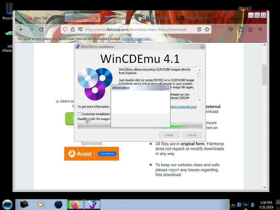Viewport: 280px width, 210px height.
Task: Close the active Downloading tab
Action: [x=97, y=18]
